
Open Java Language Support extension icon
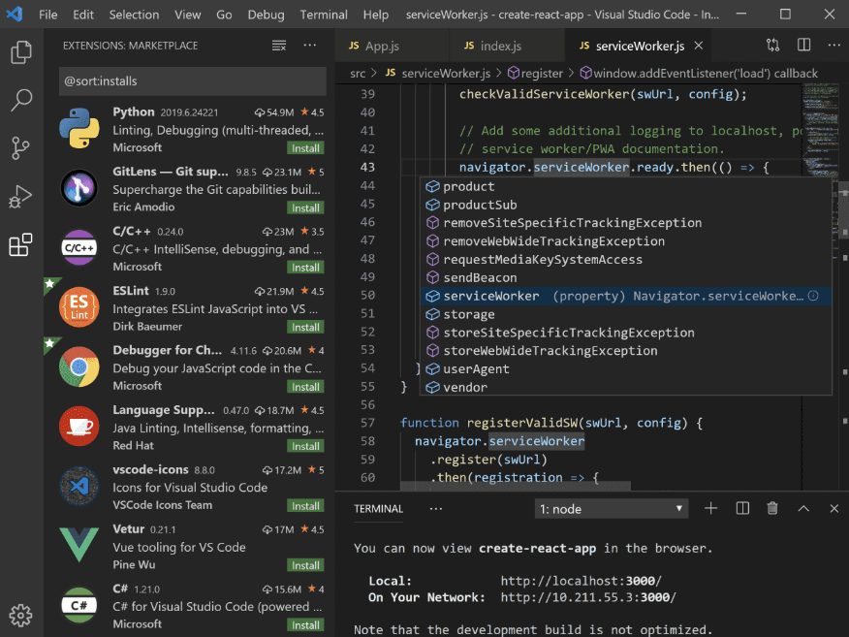click(x=79, y=427)
